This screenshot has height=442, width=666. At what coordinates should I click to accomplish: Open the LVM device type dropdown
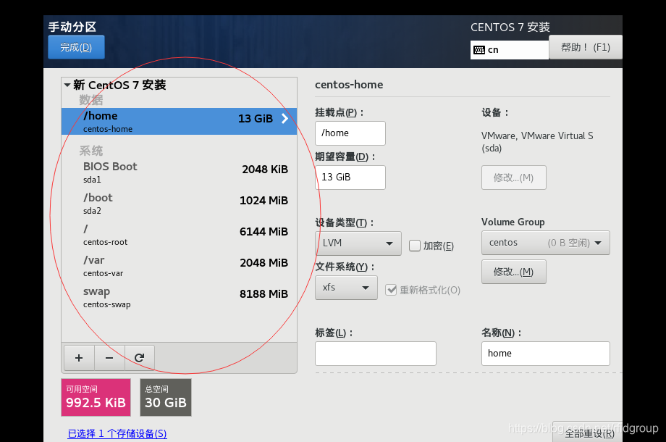pos(358,243)
